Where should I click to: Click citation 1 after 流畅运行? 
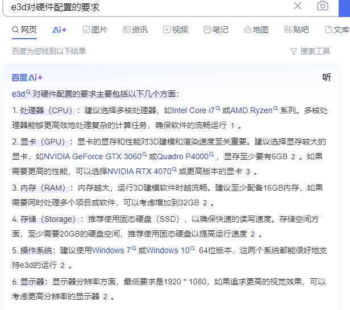click(x=232, y=126)
